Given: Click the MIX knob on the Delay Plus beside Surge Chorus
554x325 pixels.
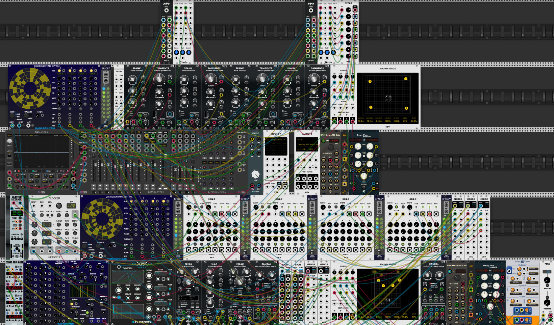Looking at the screenshot, I should pyautogui.click(x=490, y=306).
